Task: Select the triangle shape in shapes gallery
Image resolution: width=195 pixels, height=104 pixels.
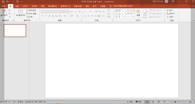Action: (x=119, y=13)
